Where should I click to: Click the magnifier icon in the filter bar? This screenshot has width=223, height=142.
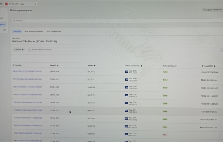click(14, 21)
